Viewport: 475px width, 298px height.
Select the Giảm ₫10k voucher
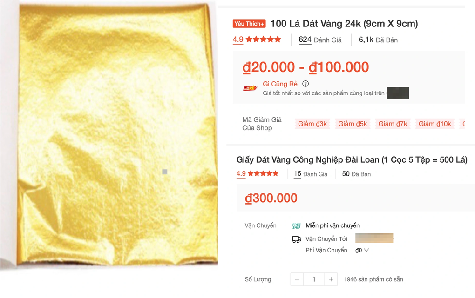click(434, 124)
